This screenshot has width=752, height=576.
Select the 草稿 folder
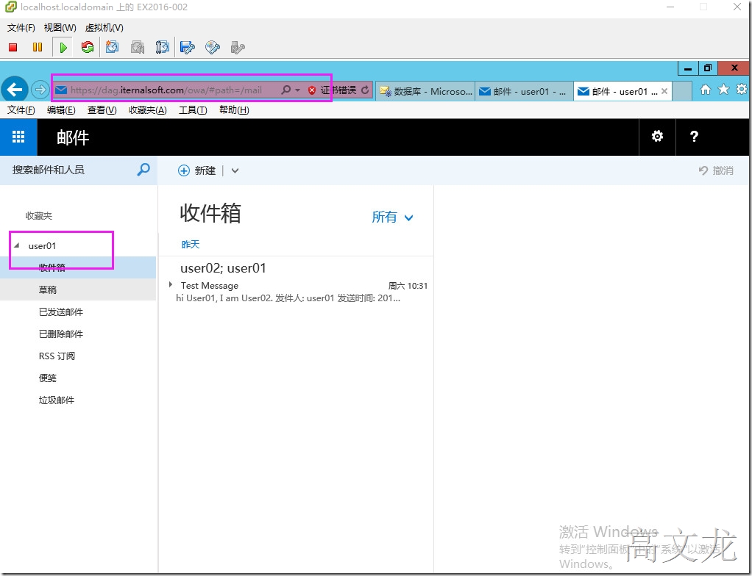47,289
